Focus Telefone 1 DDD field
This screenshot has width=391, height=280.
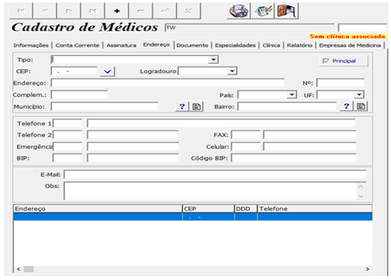(67, 123)
